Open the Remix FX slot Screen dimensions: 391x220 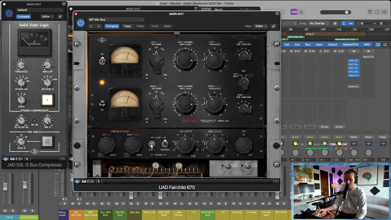[368, 57]
